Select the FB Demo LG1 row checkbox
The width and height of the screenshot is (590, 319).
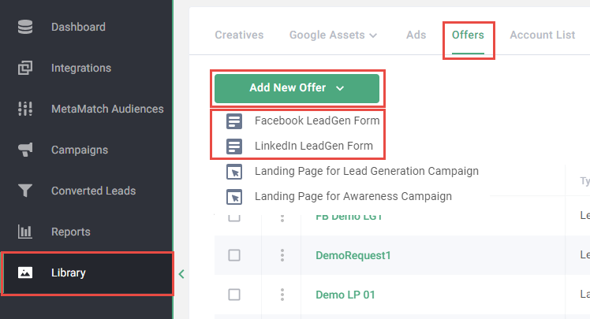point(234,217)
